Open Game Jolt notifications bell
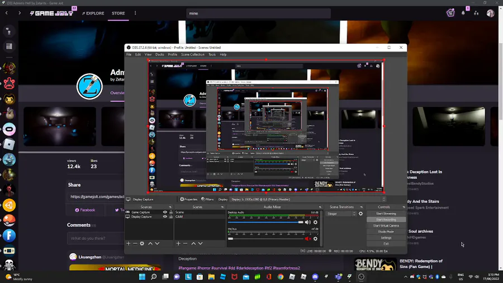The height and width of the screenshot is (283, 503). point(463,13)
